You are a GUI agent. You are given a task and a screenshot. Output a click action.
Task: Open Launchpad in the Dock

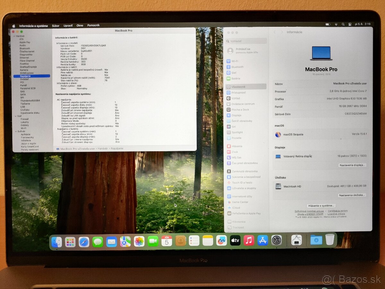70,241
